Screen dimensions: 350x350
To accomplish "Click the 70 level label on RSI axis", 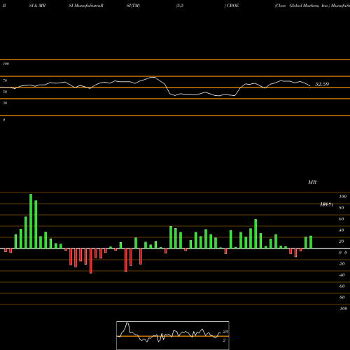I will pos(5,80).
